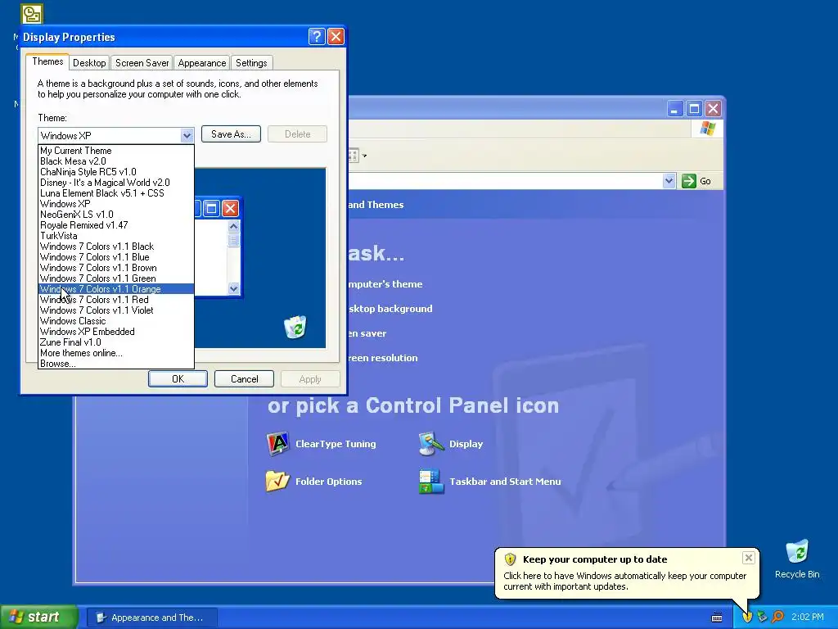Open the address bar dropdown arrow
838x629 pixels.
[669, 181]
